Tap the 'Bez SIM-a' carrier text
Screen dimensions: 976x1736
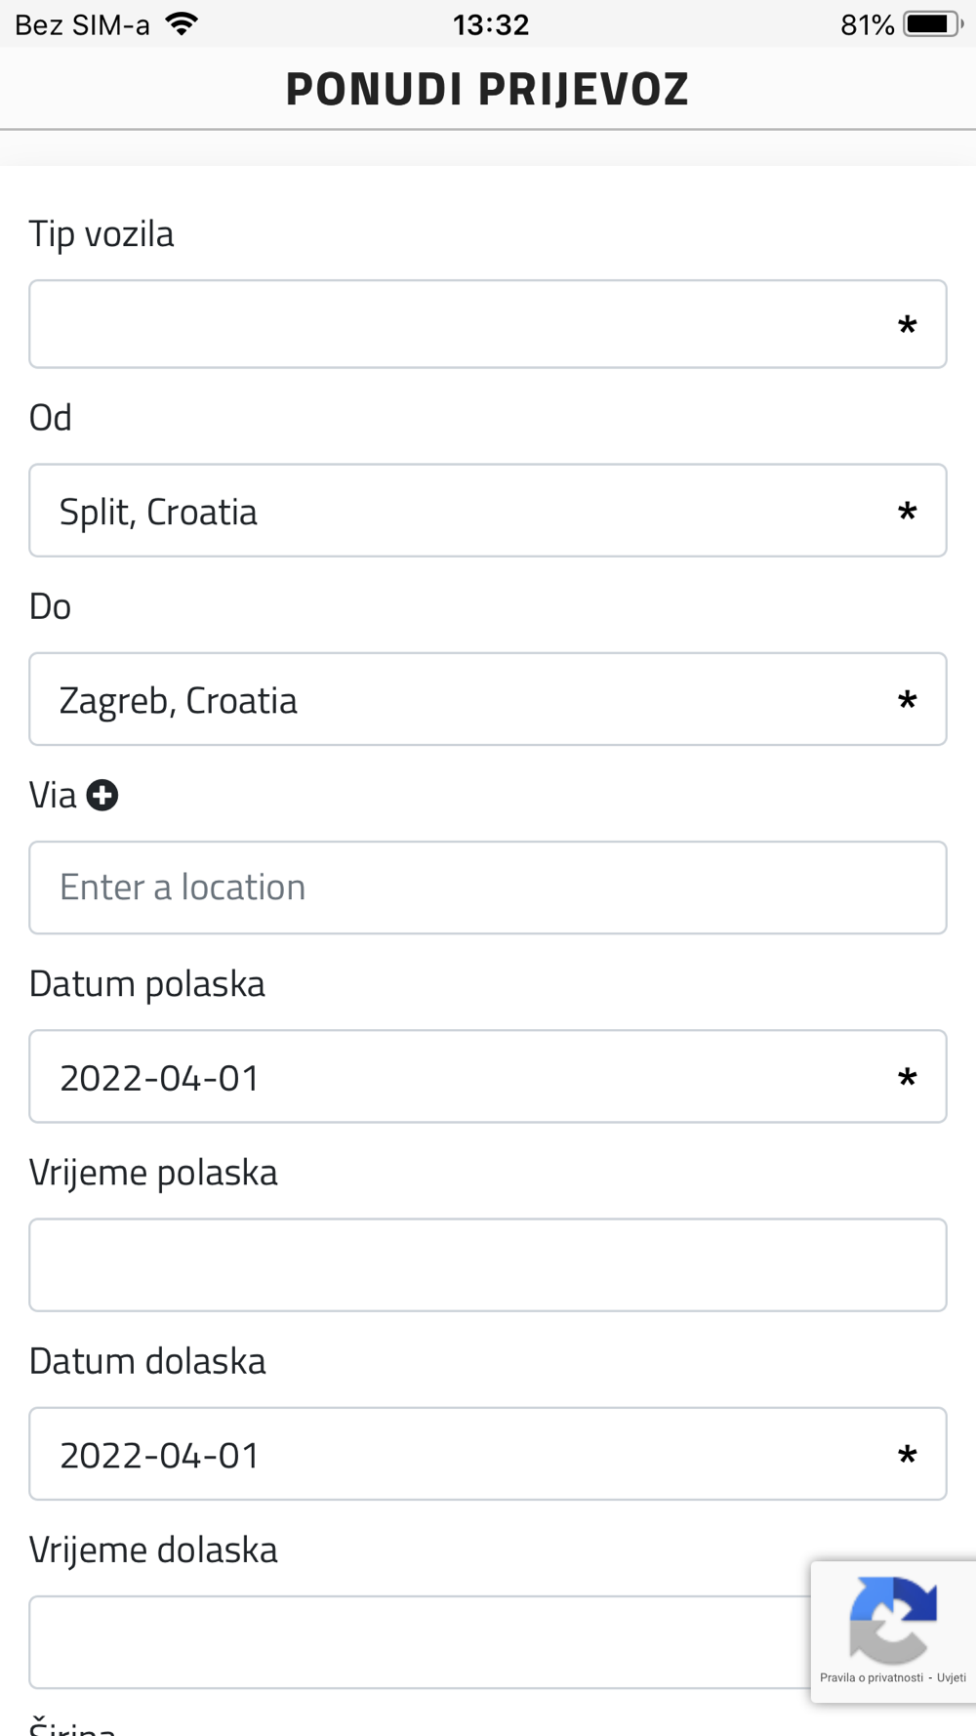pyautogui.click(x=83, y=24)
